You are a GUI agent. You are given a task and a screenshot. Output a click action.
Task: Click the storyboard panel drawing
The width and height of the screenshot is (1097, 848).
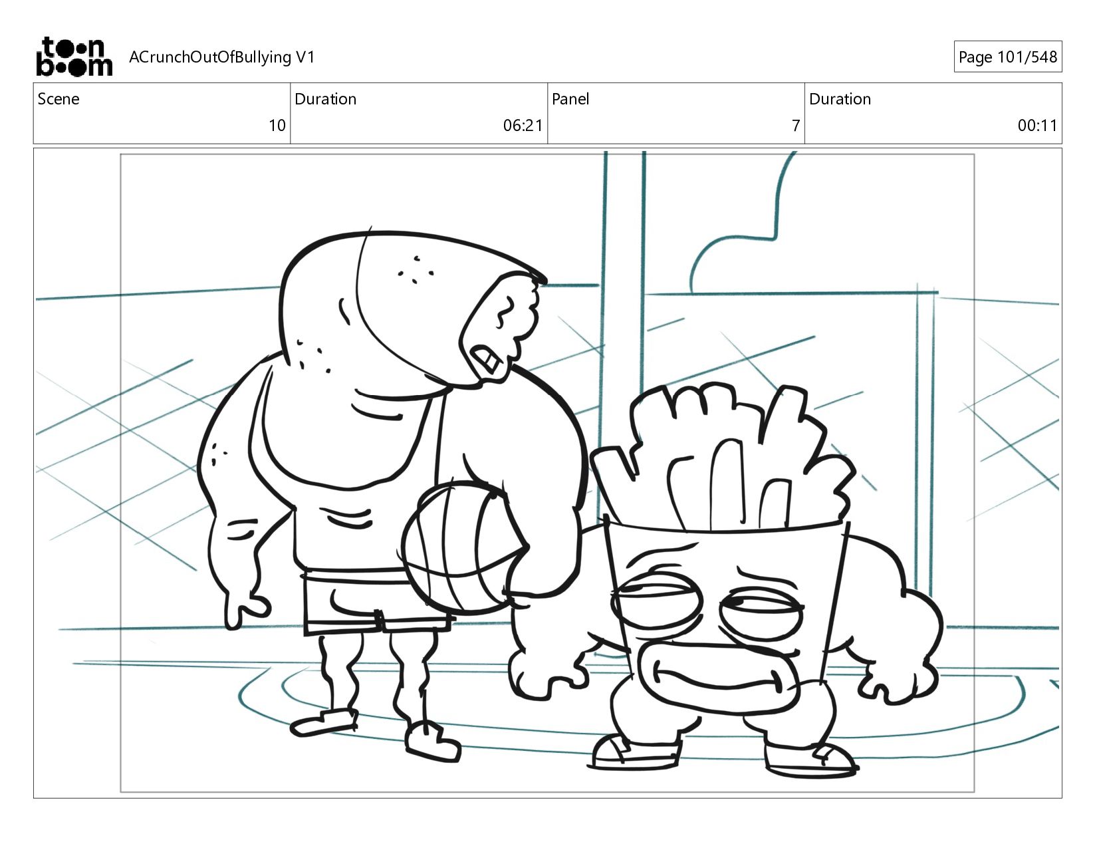pyautogui.click(x=547, y=473)
